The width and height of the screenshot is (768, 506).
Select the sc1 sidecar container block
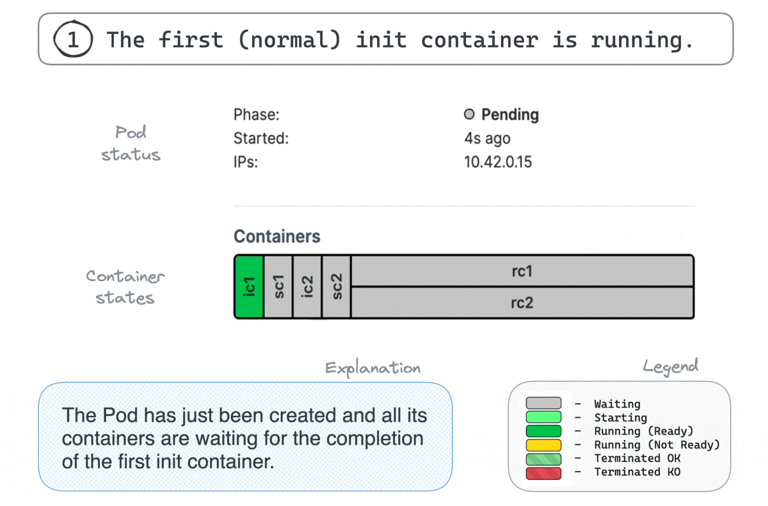point(278,287)
